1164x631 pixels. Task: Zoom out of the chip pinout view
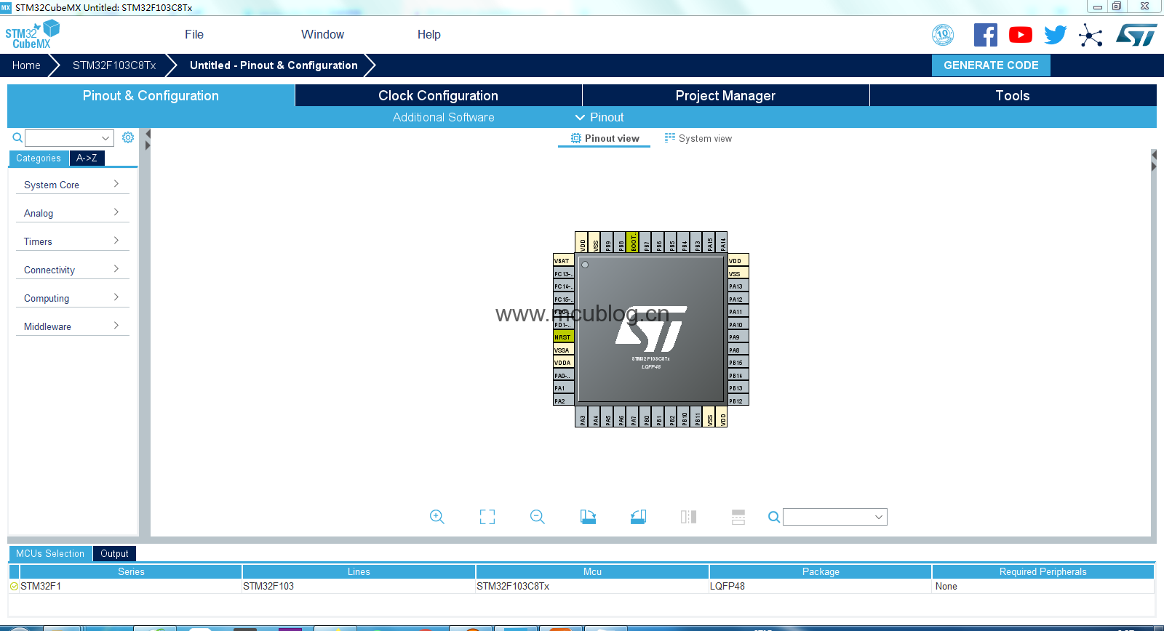coord(538,517)
